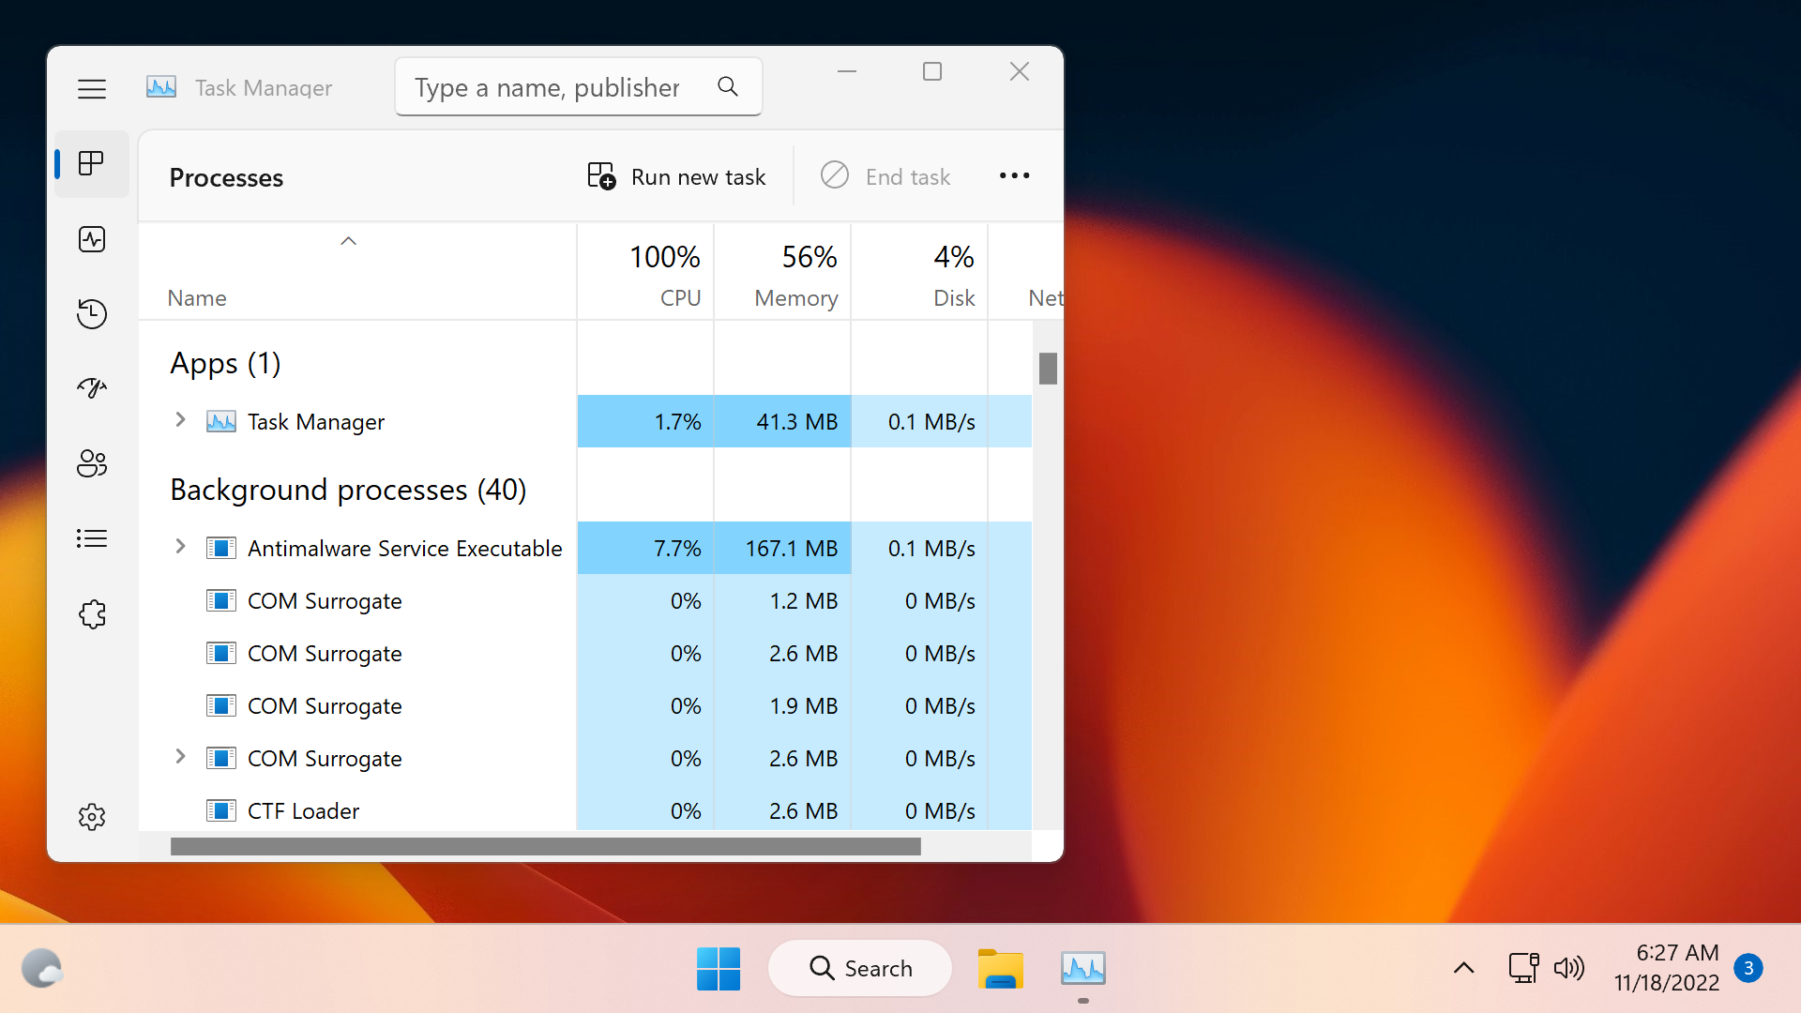This screenshot has width=1801, height=1013.
Task: Click the horizontal scrollbar in process list
Action: pyautogui.click(x=545, y=847)
